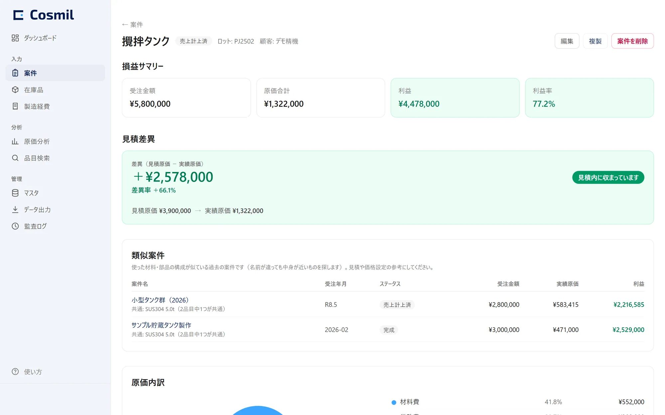Click the 在庫品 box icon

15,90
